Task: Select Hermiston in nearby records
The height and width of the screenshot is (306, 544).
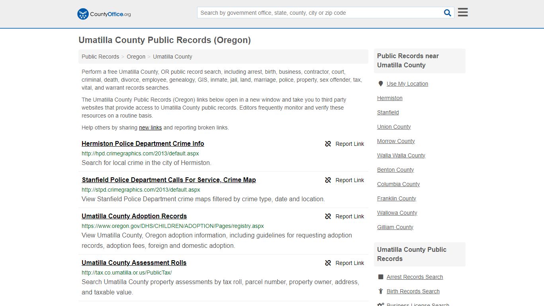Action: [390, 98]
